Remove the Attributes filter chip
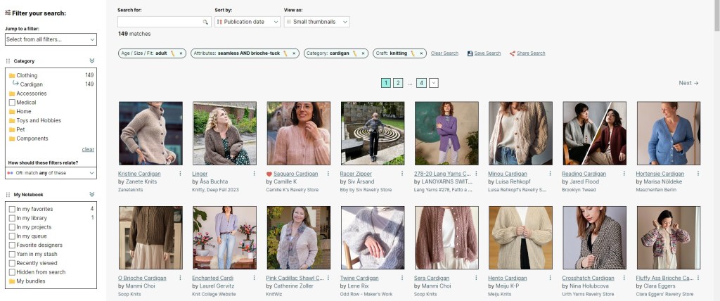Viewport: 720px width, 301px height. click(x=294, y=53)
